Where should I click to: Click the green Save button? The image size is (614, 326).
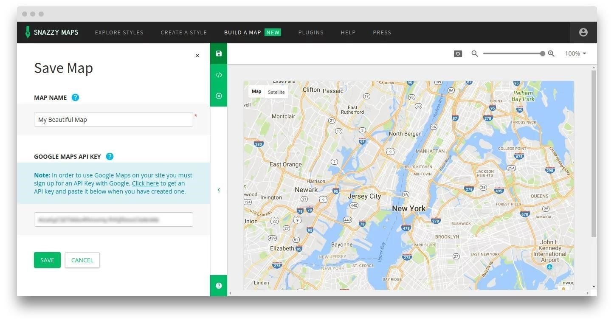click(47, 260)
